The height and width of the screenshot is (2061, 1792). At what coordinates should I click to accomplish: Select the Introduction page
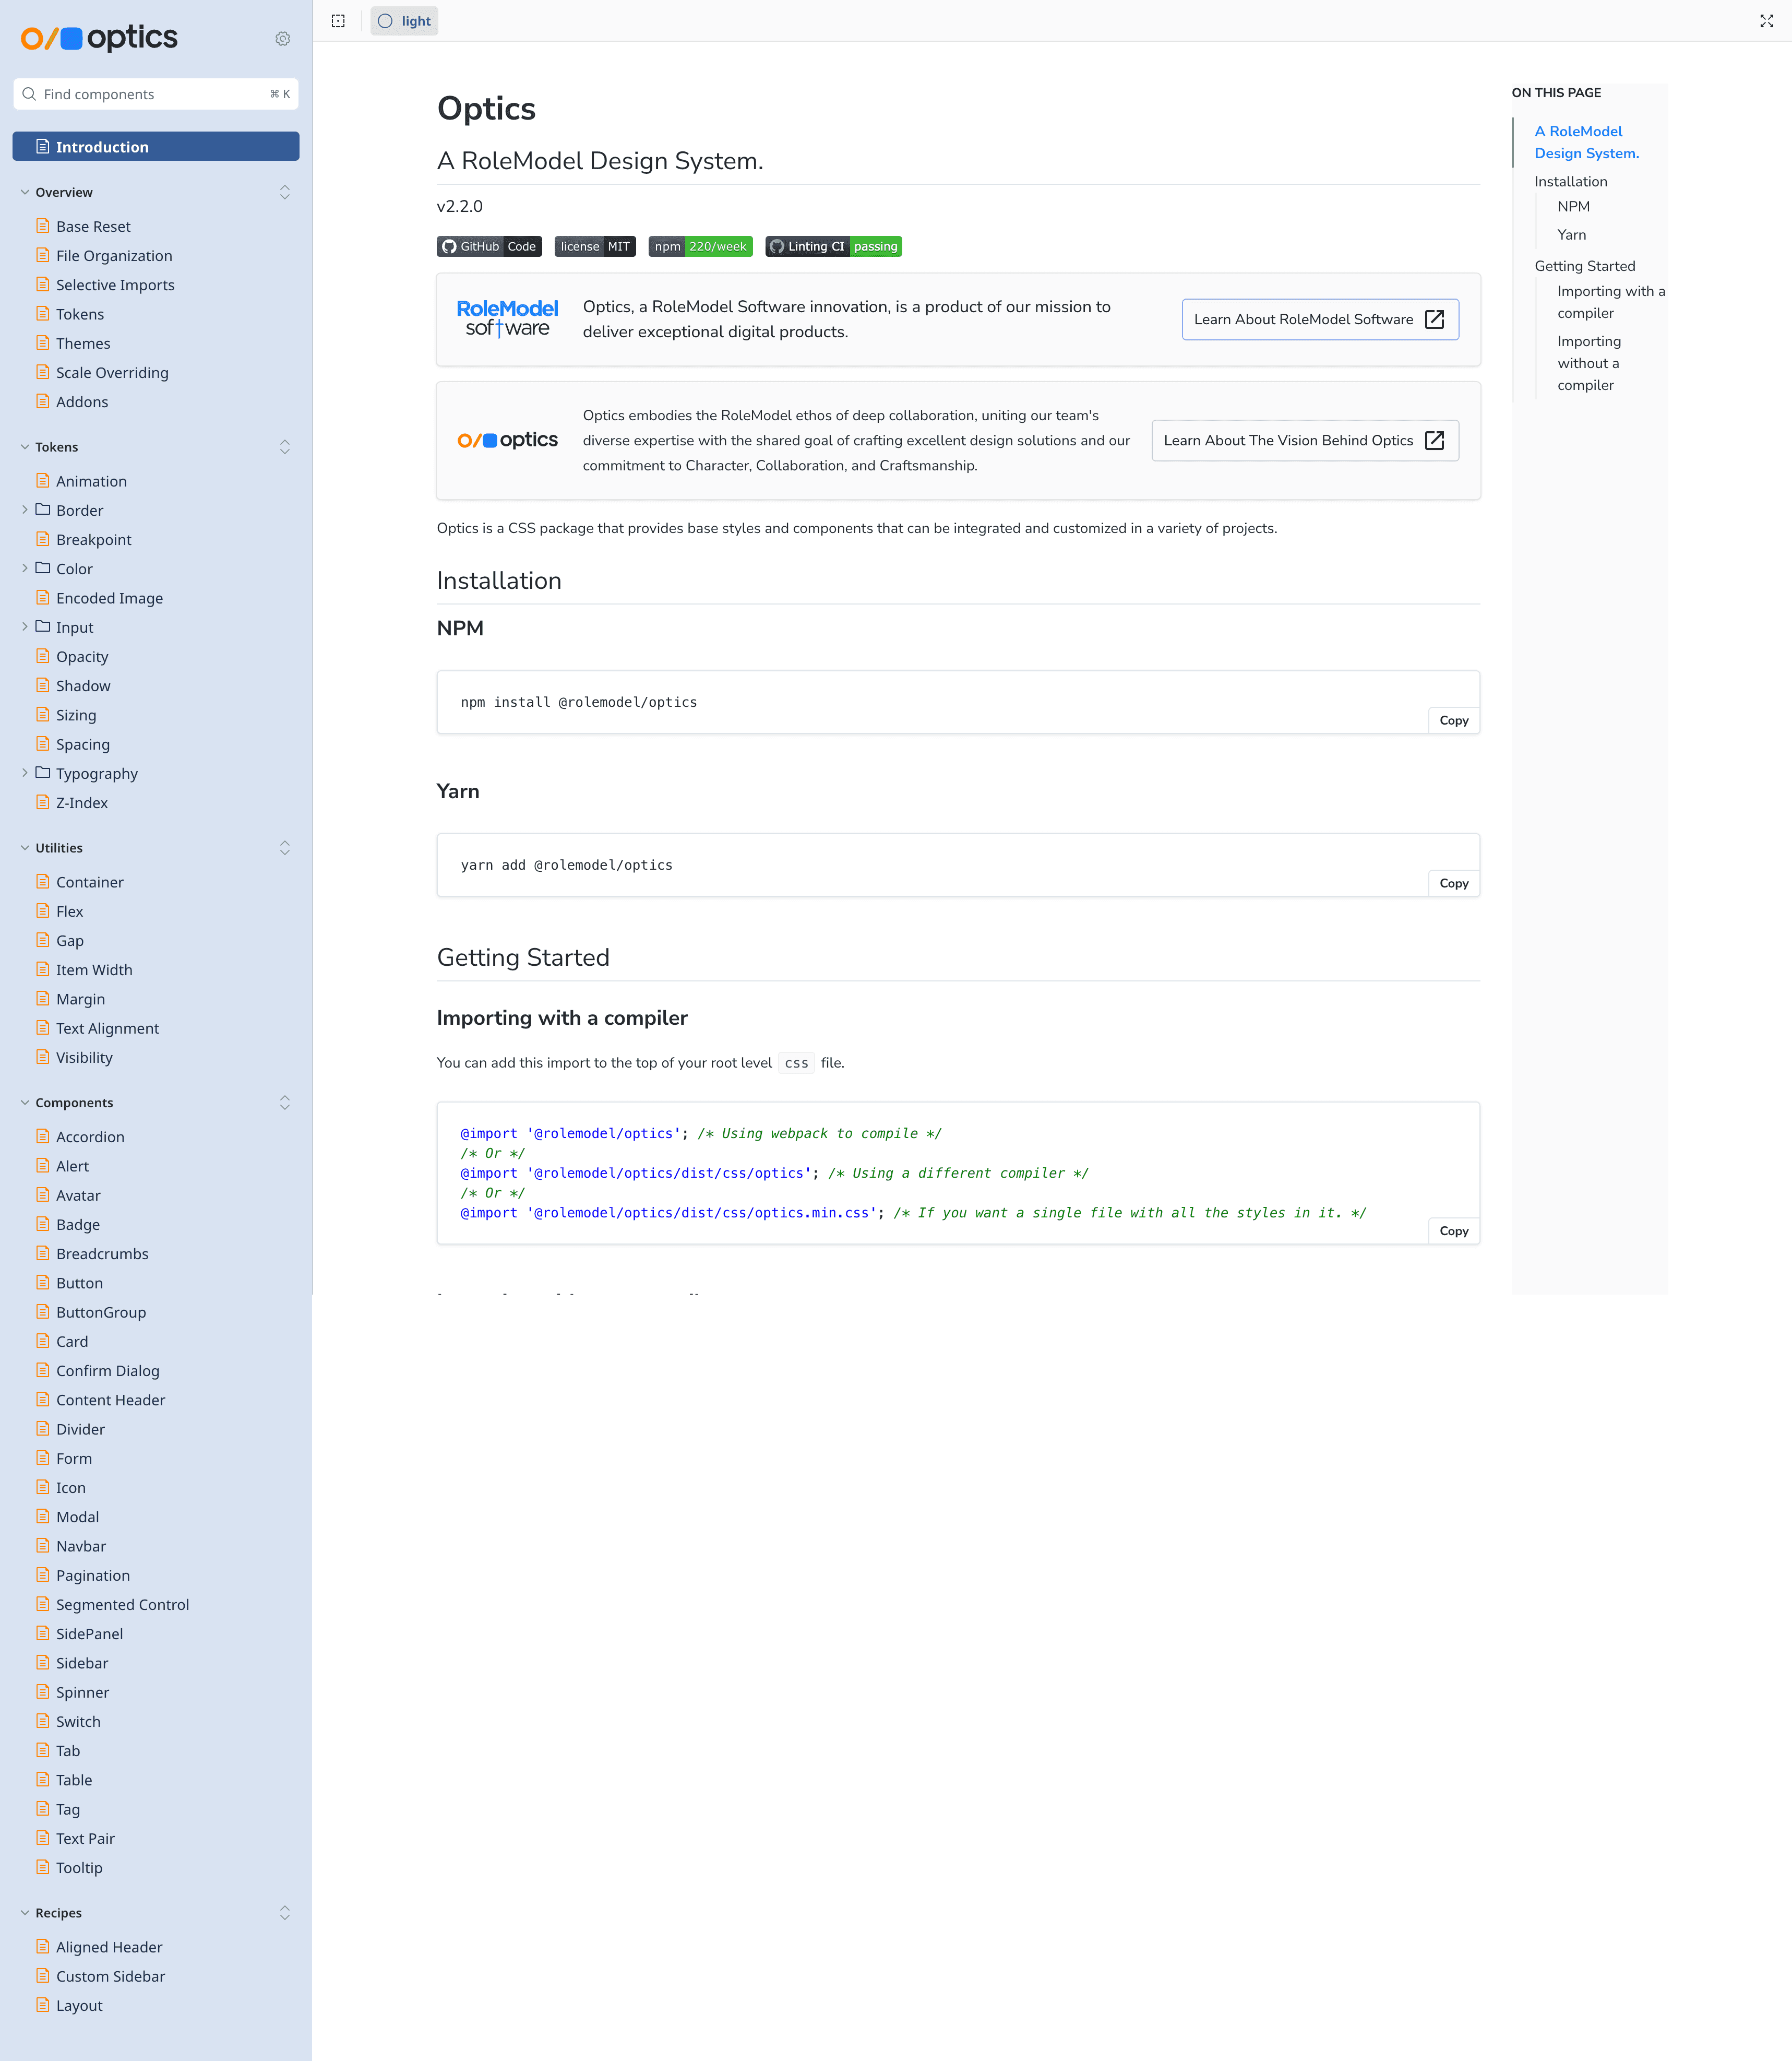(x=156, y=147)
